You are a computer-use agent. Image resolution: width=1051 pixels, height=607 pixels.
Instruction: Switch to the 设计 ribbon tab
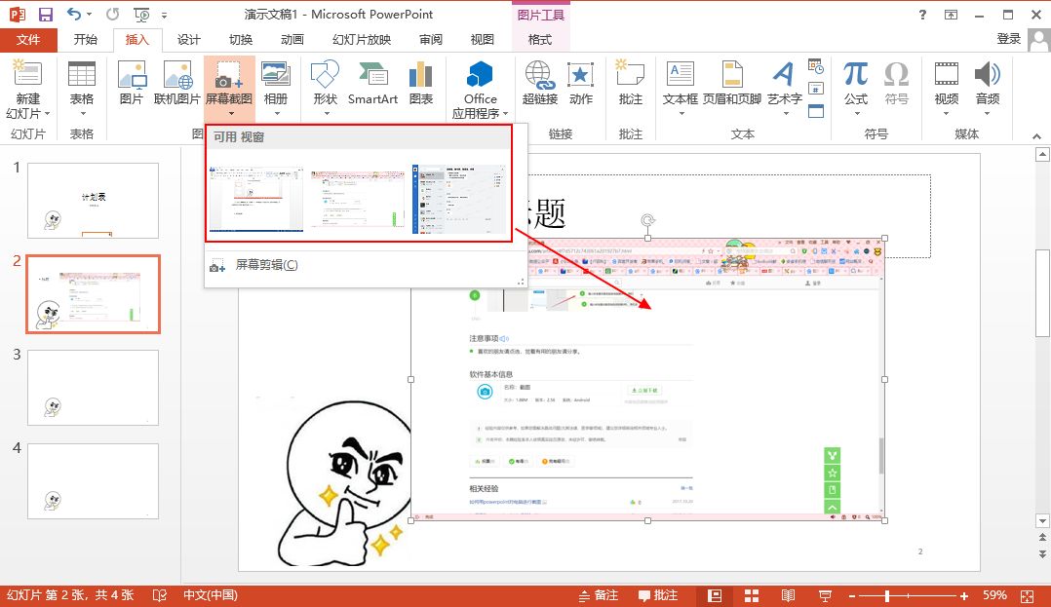[x=188, y=40]
